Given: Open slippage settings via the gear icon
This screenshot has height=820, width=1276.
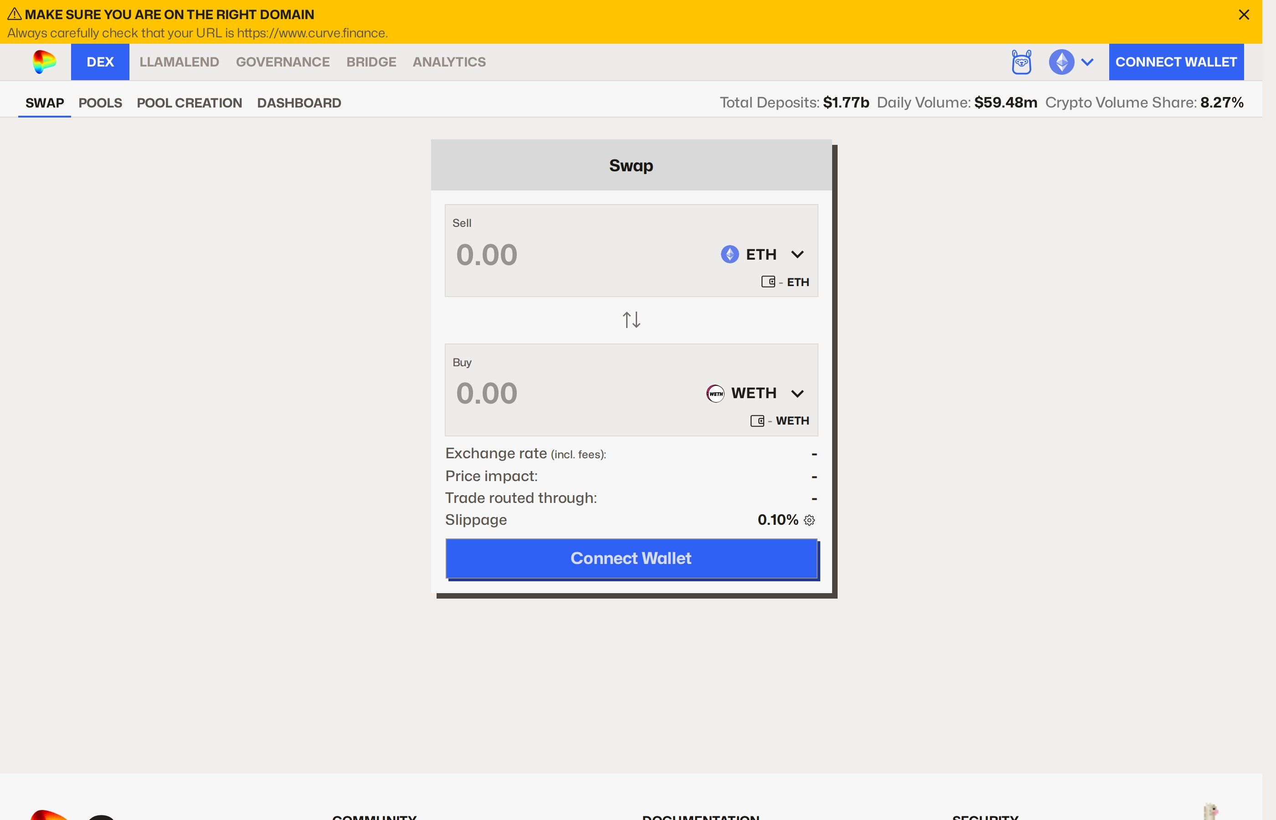Looking at the screenshot, I should pyautogui.click(x=809, y=520).
